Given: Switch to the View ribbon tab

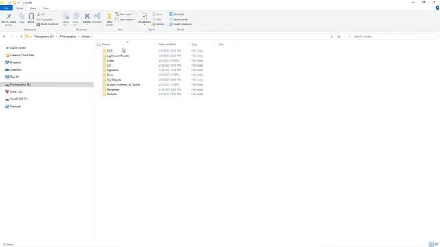Looking at the screenshot, I should pos(45,8).
